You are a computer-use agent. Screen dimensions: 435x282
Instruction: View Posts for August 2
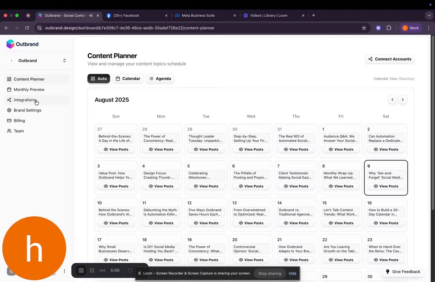click(x=386, y=149)
